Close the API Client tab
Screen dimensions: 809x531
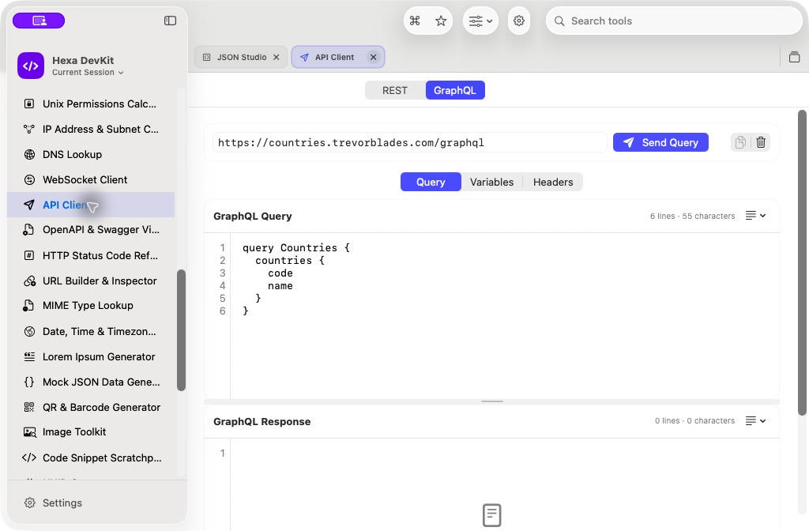point(373,57)
